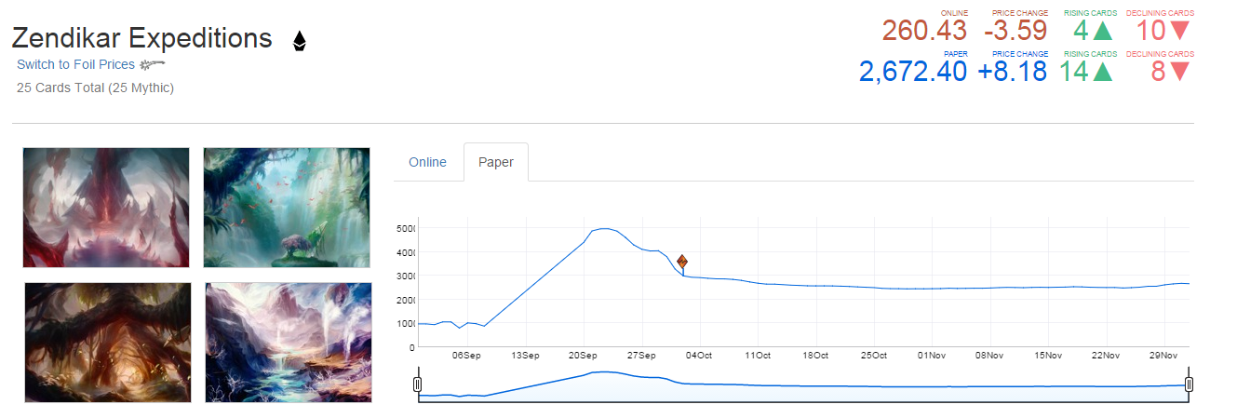The width and height of the screenshot is (1237, 418).
Task: Click the paper price change +8.18
Action: (1013, 72)
